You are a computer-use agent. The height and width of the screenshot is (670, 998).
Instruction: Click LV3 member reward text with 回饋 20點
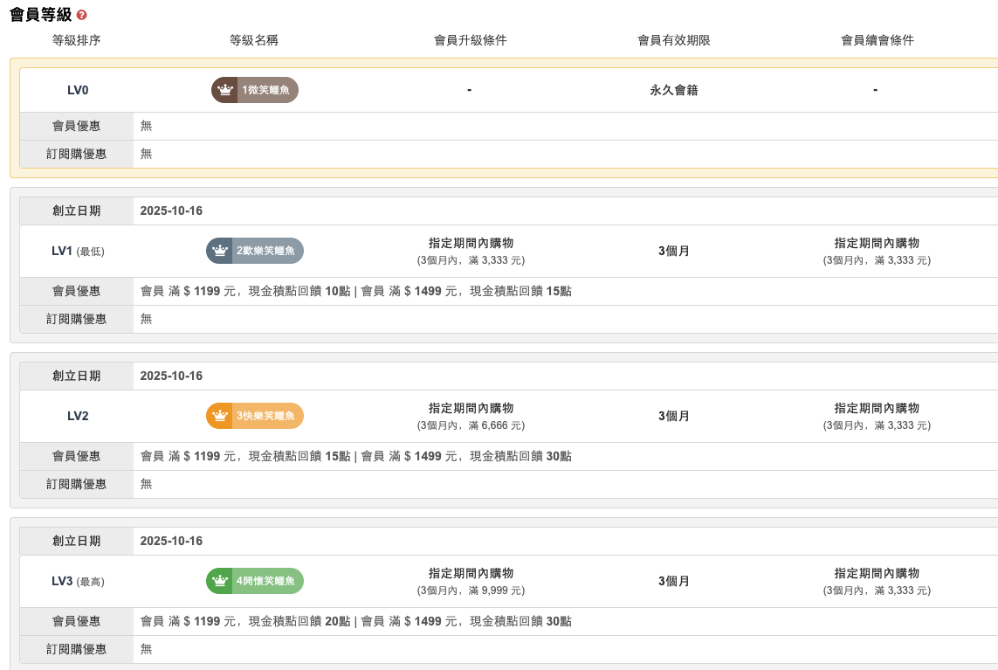point(355,621)
